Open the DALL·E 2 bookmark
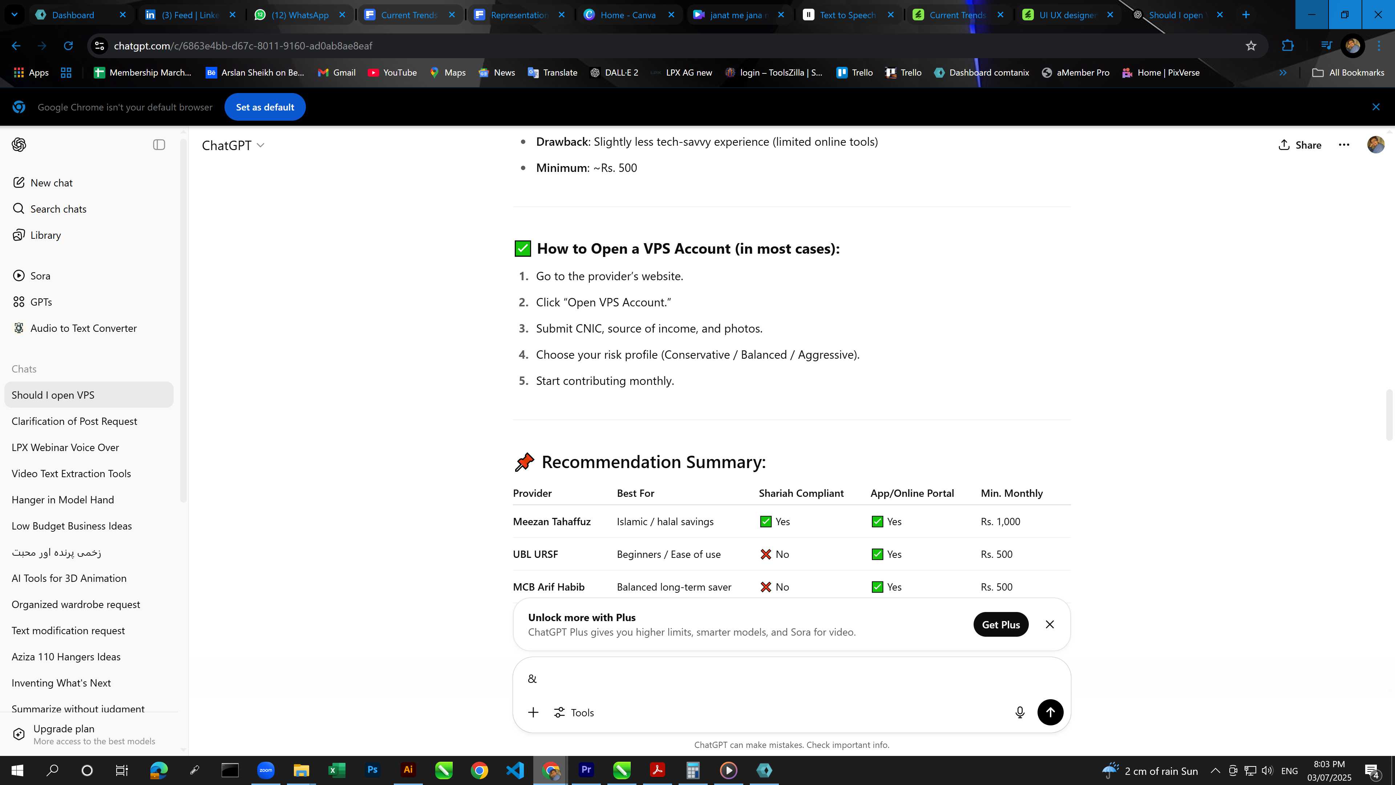 point(614,73)
